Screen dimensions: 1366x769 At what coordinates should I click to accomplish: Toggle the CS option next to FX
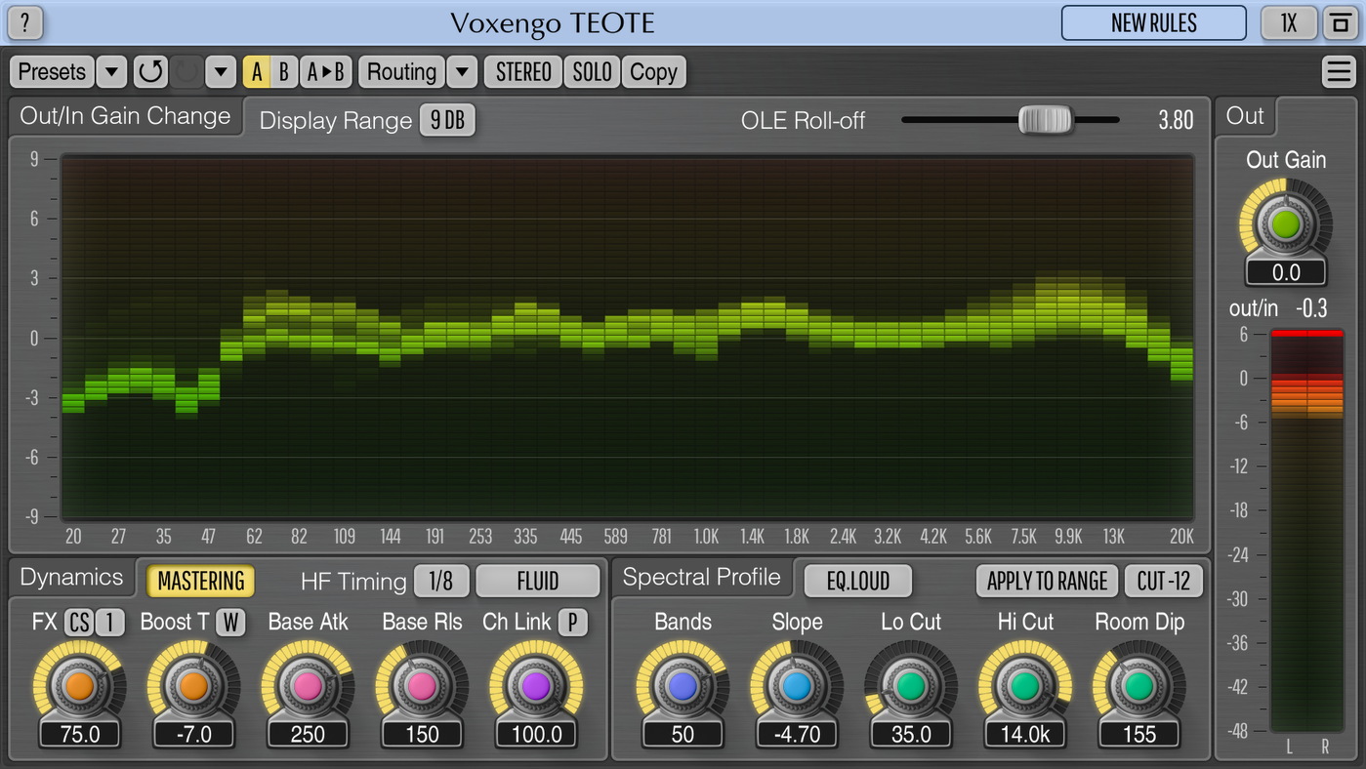click(x=79, y=622)
